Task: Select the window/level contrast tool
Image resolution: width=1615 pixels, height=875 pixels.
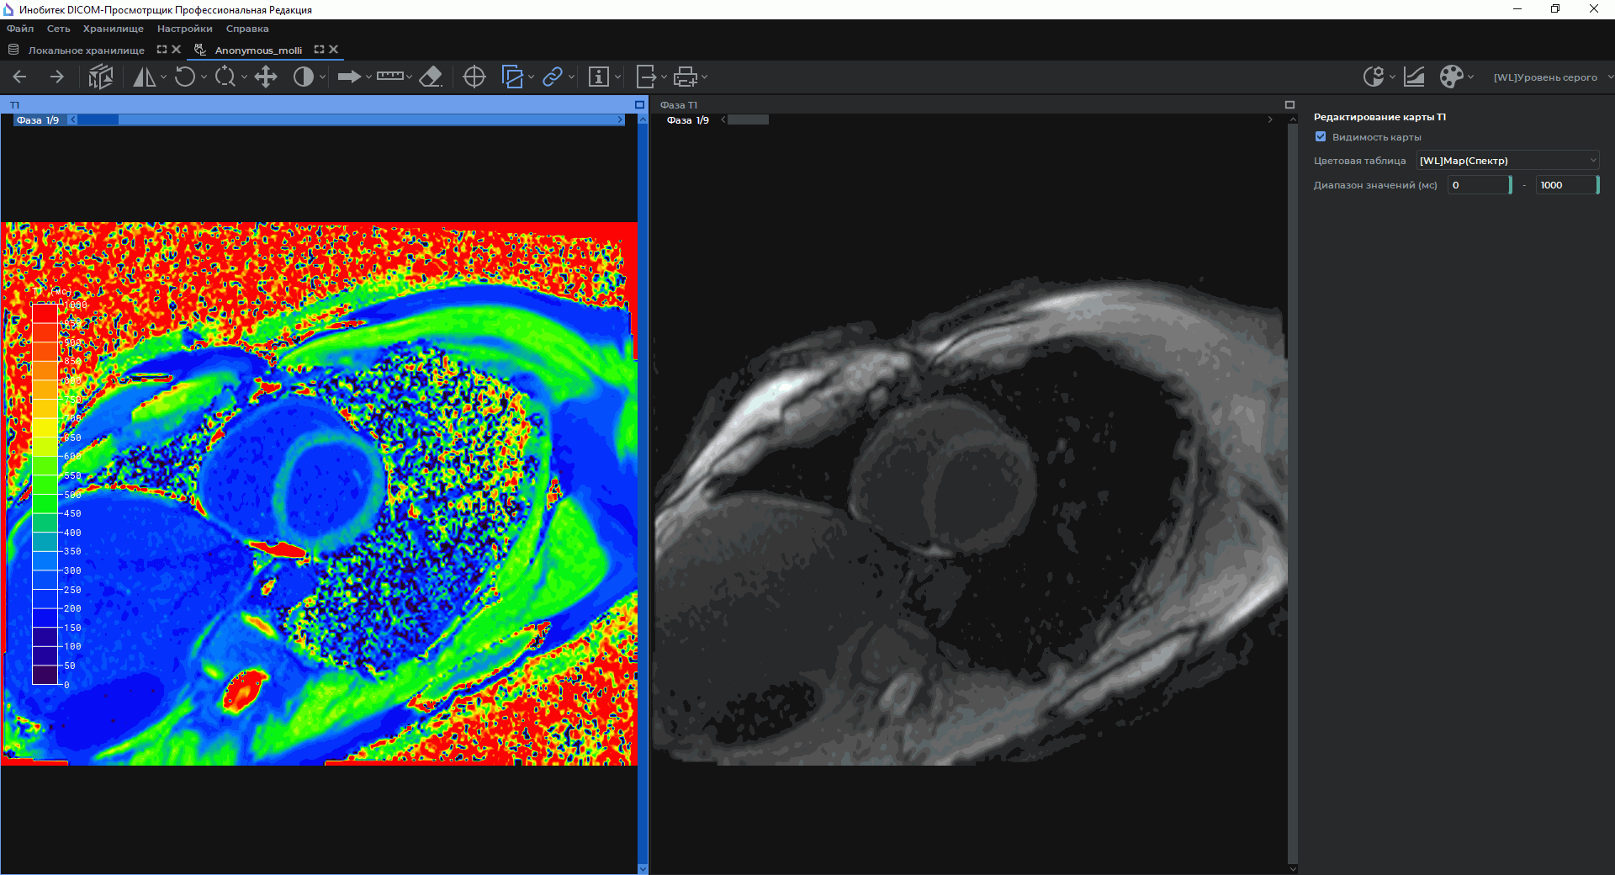Action: click(304, 77)
